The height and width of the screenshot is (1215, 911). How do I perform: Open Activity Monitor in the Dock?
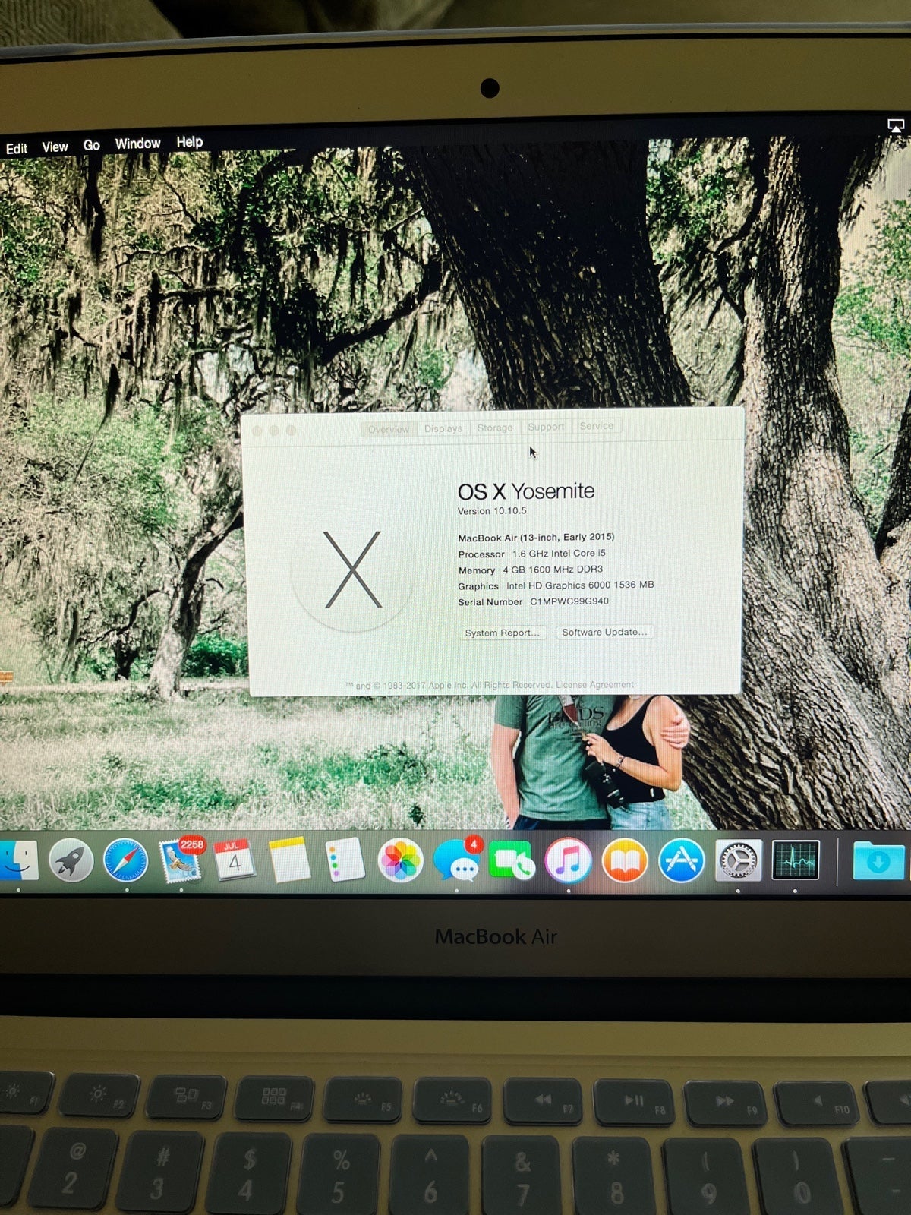795,860
